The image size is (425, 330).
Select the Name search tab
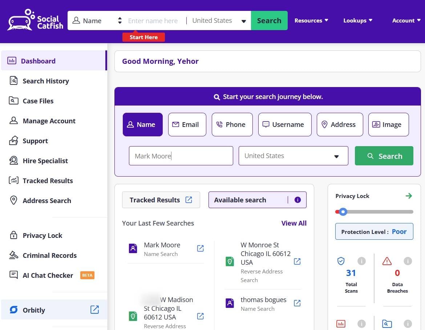point(142,124)
